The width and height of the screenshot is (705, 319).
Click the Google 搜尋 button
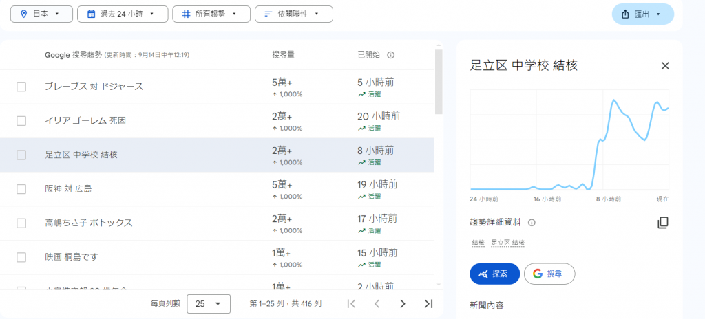pyautogui.click(x=549, y=274)
